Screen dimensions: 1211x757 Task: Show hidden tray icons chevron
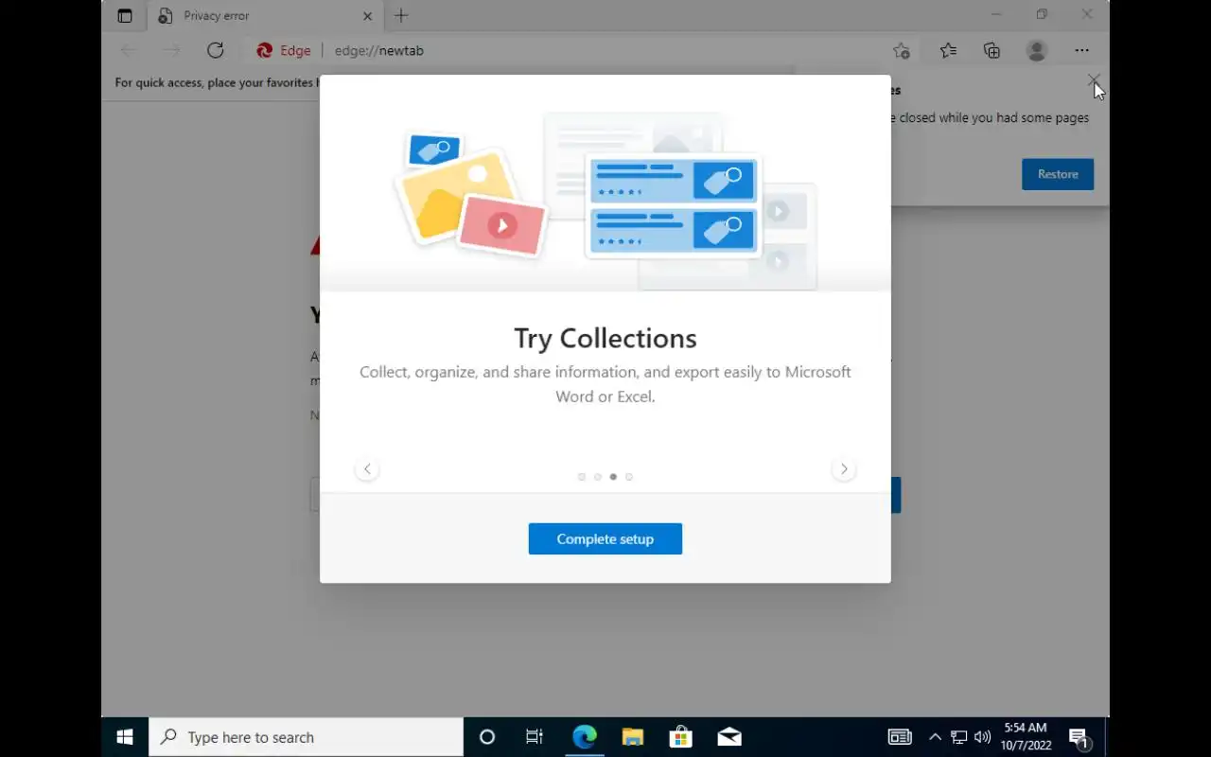[x=935, y=737]
